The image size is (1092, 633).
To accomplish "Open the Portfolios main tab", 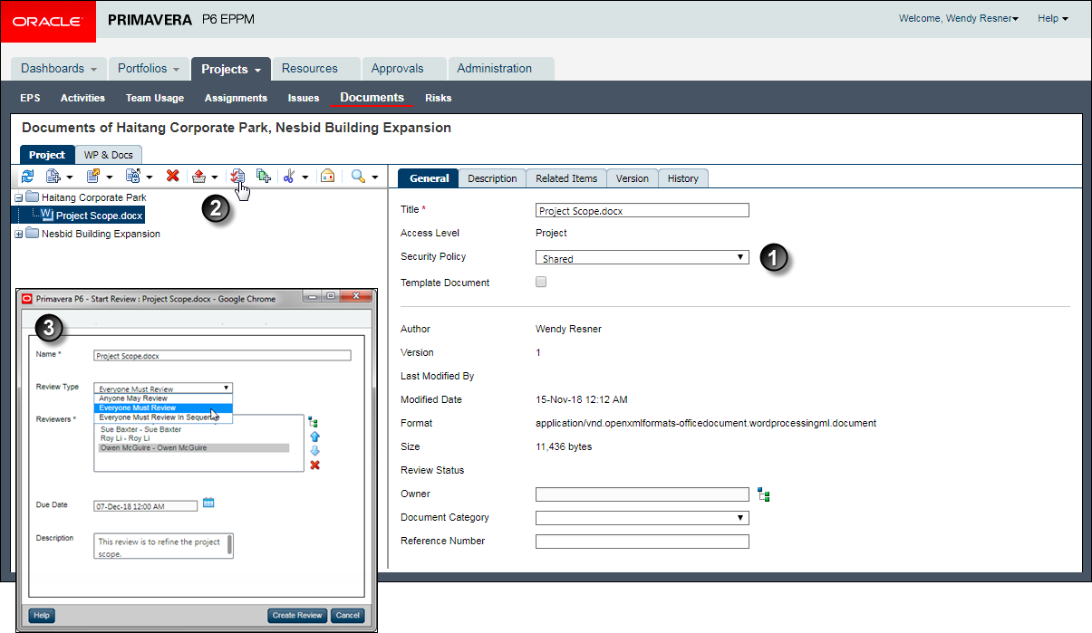I will coord(149,69).
